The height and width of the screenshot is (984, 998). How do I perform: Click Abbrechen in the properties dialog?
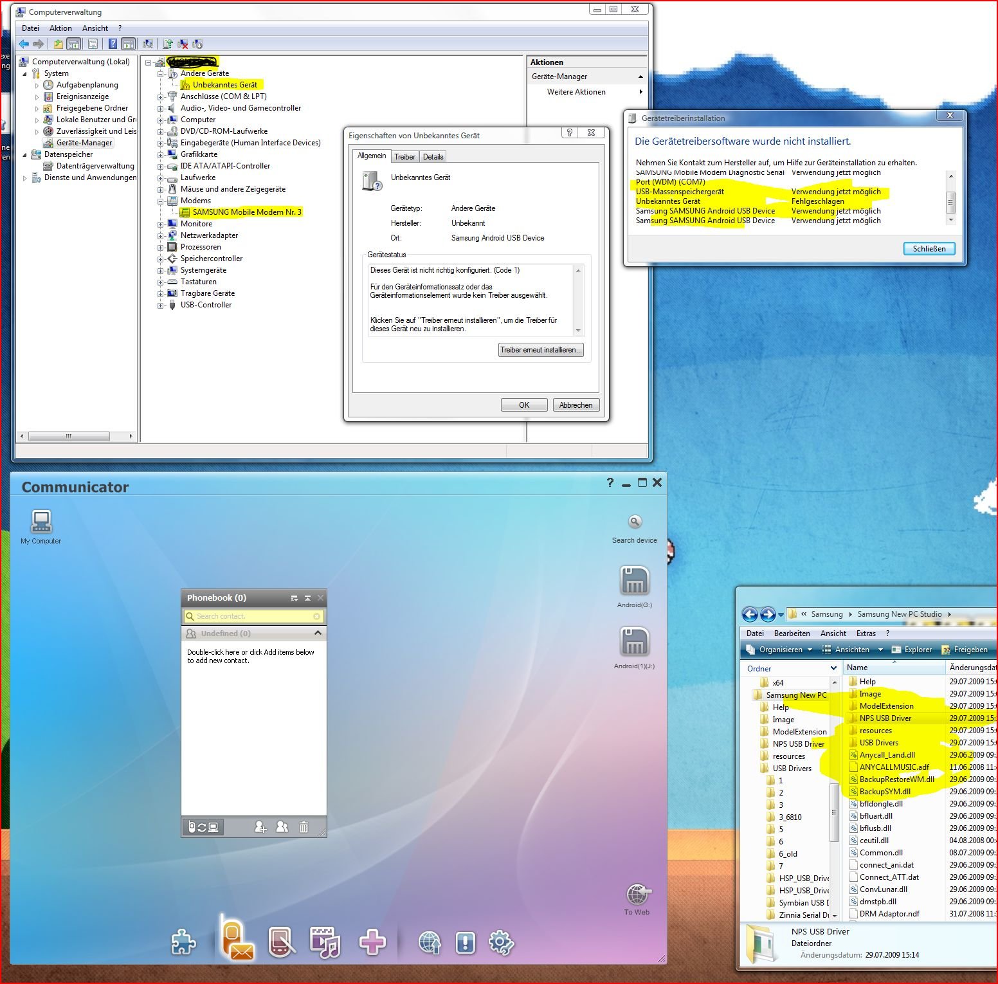tap(576, 405)
